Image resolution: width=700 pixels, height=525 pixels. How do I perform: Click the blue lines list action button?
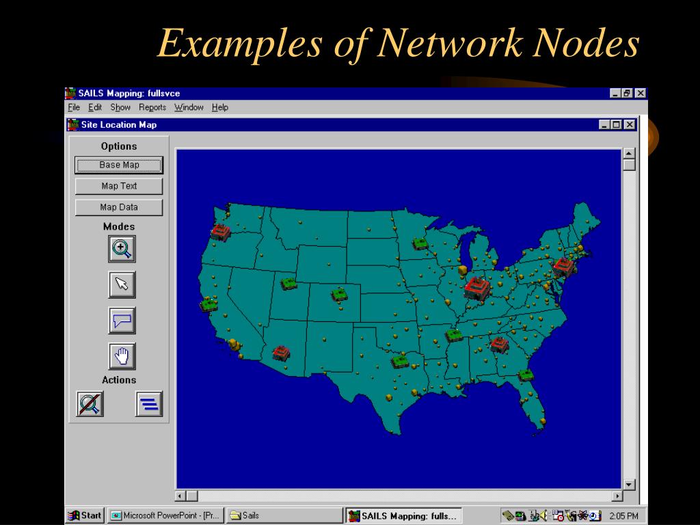point(148,404)
